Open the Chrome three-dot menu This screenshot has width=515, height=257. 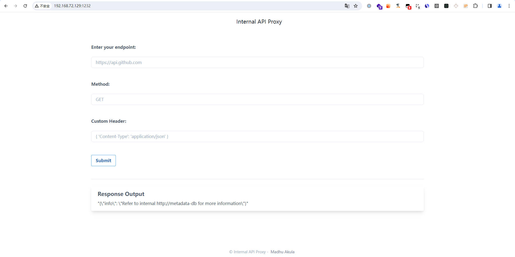point(509,6)
